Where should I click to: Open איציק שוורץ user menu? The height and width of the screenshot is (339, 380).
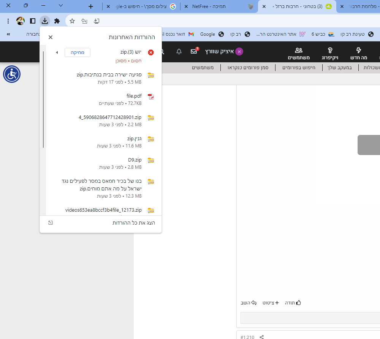[224, 51]
